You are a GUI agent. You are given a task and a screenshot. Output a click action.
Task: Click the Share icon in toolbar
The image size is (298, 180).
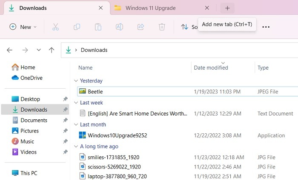pyautogui.click(x=140, y=27)
